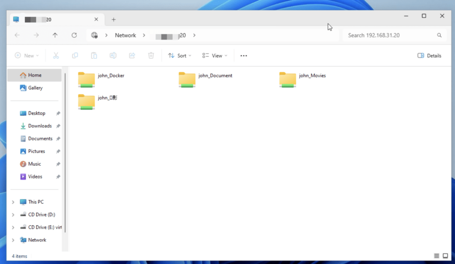Image resolution: width=455 pixels, height=264 pixels.
Task: Click chevron after the IP address breadcrumb
Action: coord(194,35)
